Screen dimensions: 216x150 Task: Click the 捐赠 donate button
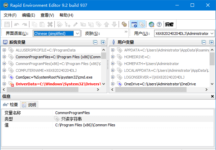[169, 24]
